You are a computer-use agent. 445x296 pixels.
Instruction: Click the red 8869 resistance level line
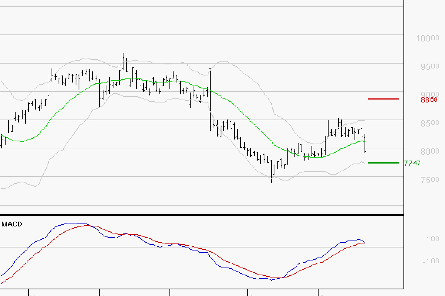[x=383, y=99]
